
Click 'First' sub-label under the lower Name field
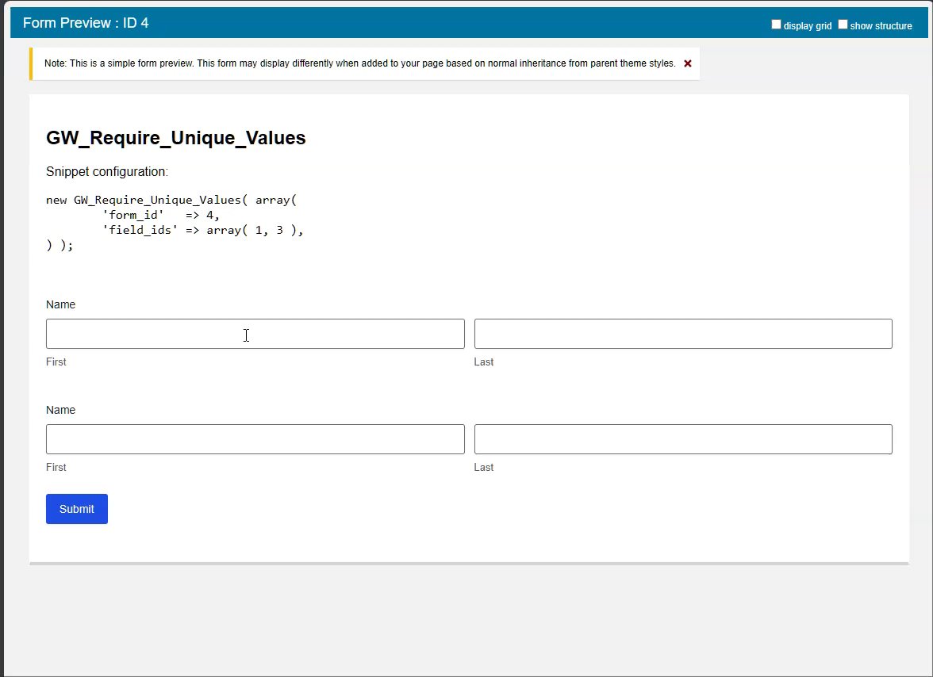click(x=56, y=468)
